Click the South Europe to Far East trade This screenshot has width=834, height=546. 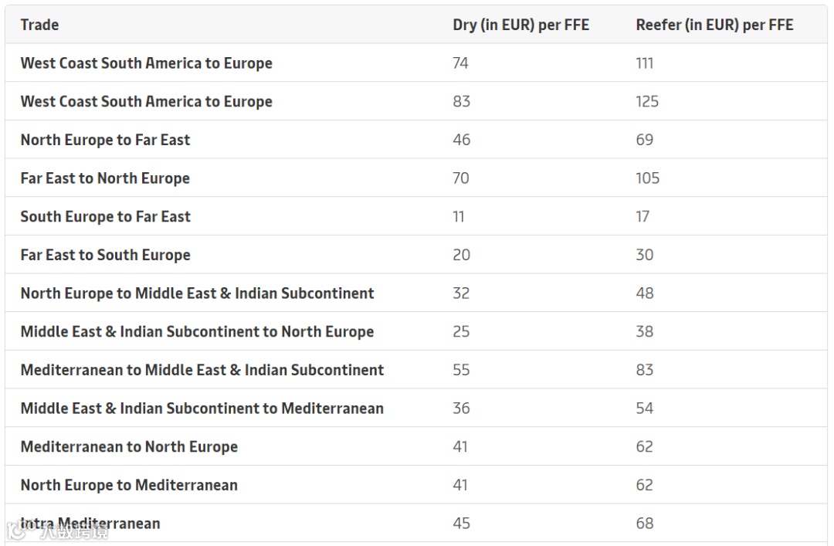(105, 217)
